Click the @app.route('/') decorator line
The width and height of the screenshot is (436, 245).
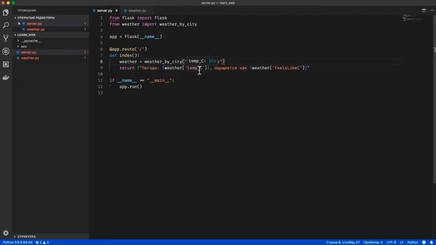click(x=128, y=49)
